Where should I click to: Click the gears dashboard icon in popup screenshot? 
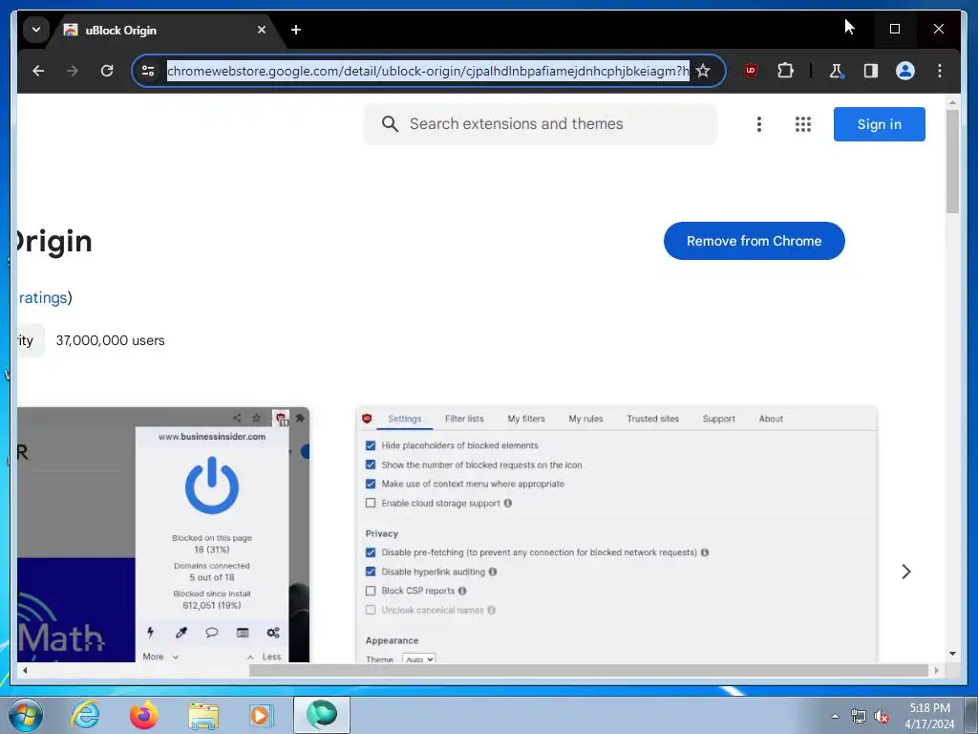tap(273, 633)
